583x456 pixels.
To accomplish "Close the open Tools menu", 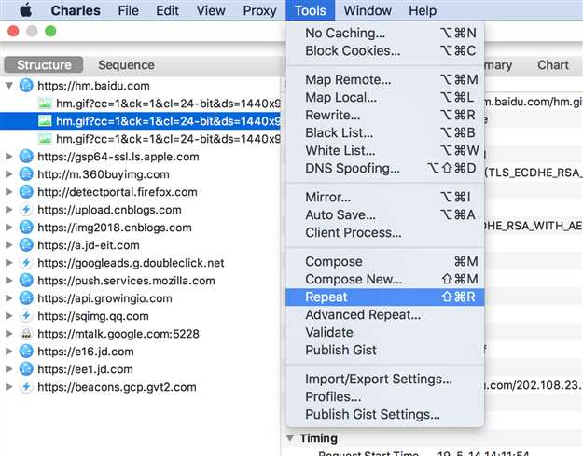I will pyautogui.click(x=310, y=10).
